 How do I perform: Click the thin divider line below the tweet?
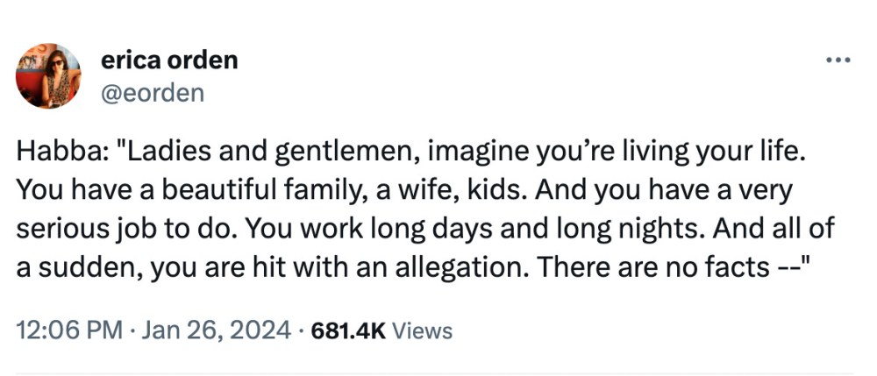click(435, 373)
